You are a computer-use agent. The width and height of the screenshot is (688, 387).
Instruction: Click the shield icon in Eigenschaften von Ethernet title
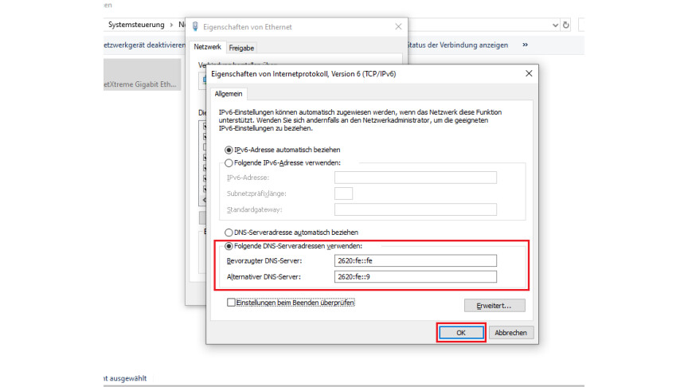coord(196,27)
